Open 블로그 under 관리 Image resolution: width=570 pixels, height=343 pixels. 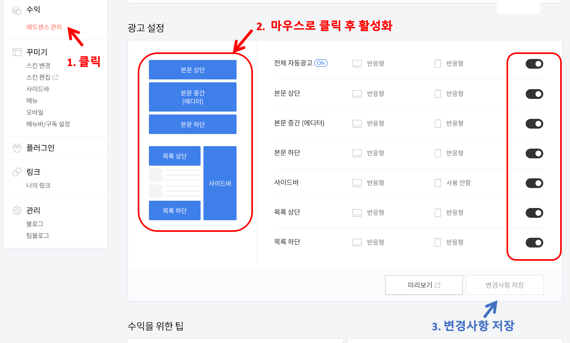click(x=35, y=224)
